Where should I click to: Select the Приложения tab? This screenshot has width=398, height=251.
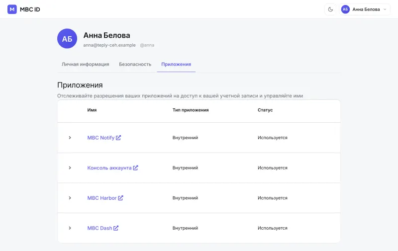click(176, 65)
